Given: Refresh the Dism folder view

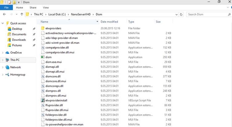Looking at the screenshot, I should pos(181,15).
